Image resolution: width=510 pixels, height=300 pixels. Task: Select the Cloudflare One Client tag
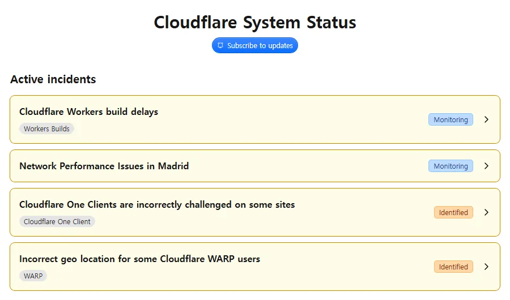(57, 222)
